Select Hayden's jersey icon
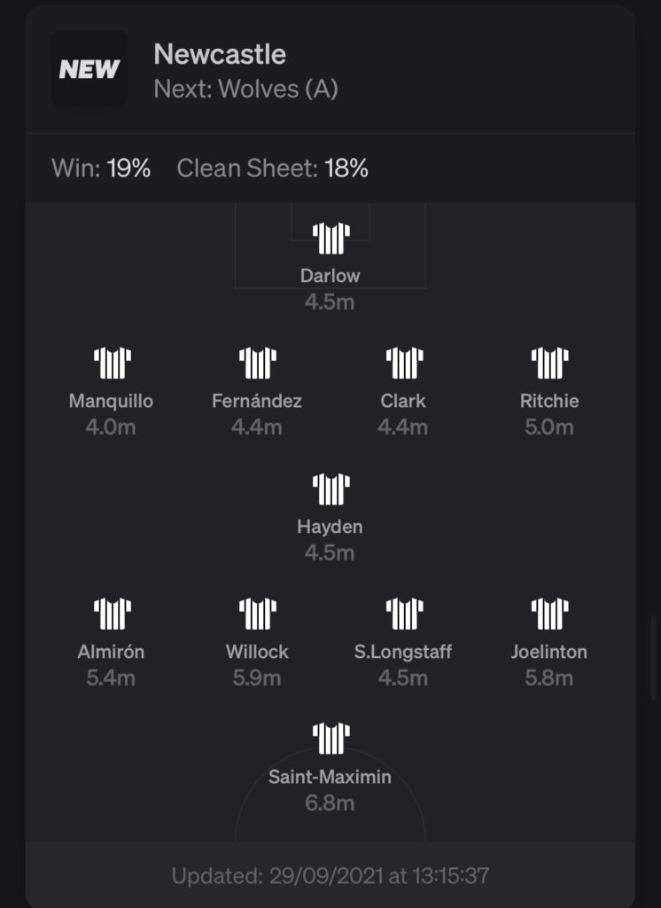The image size is (661, 908). pos(331,489)
